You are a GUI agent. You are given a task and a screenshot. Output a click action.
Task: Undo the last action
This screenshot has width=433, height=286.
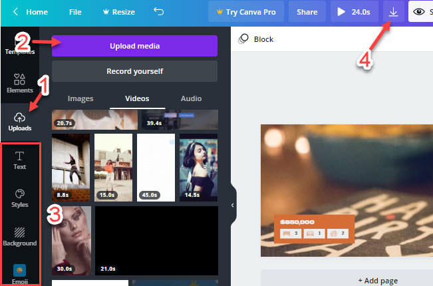click(159, 11)
